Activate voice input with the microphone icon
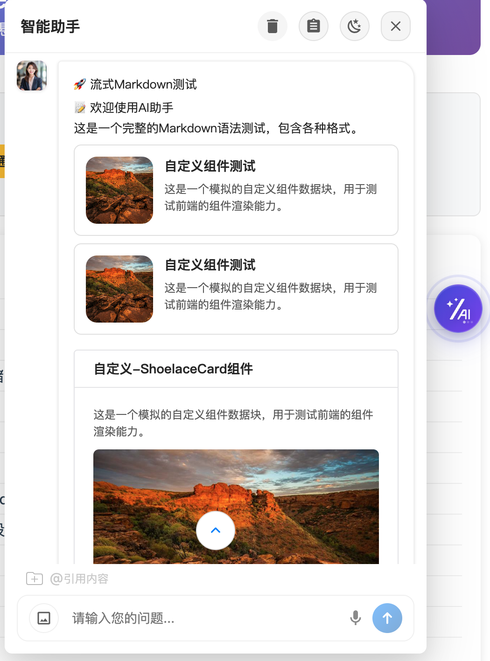The height and width of the screenshot is (661, 490). (x=356, y=618)
